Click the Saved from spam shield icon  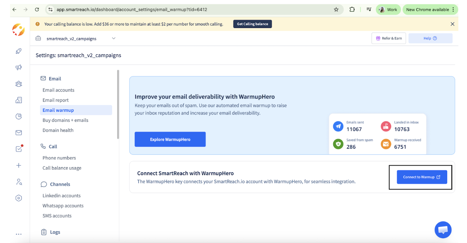338,144
